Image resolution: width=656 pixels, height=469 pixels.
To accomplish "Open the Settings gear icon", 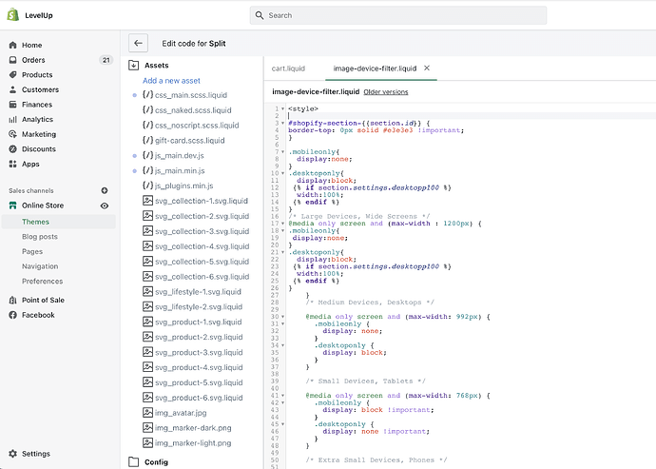I will 12,454.
